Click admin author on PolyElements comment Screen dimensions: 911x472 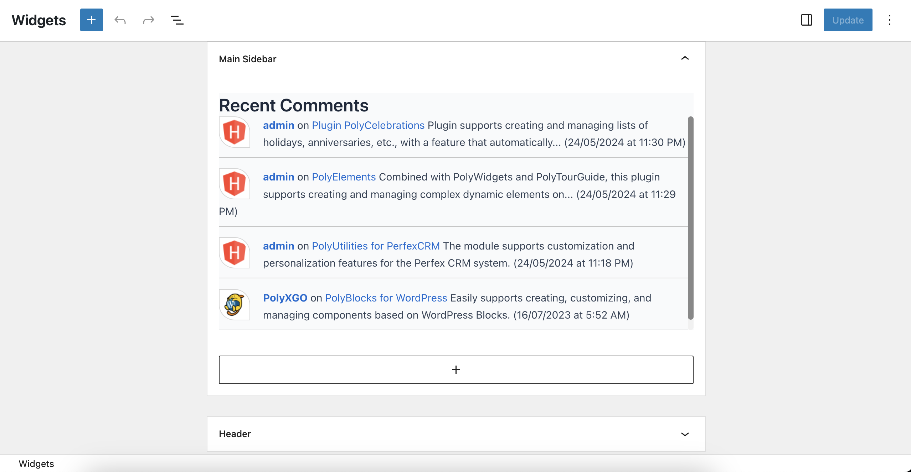278,177
